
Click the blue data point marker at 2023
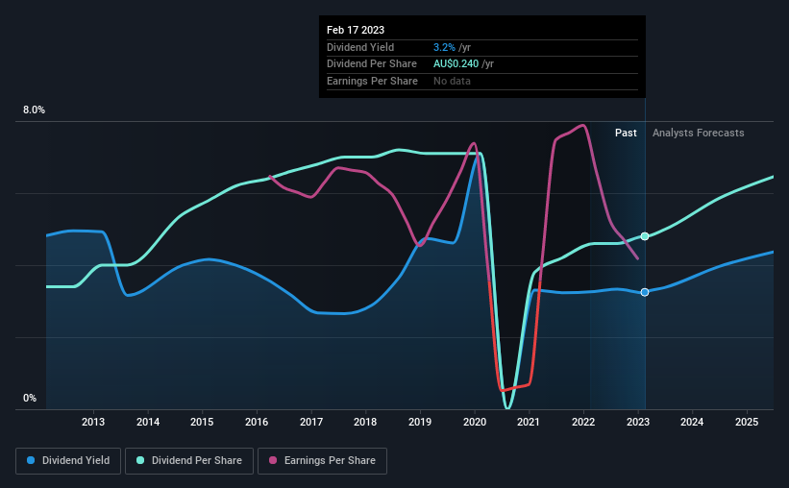[645, 292]
